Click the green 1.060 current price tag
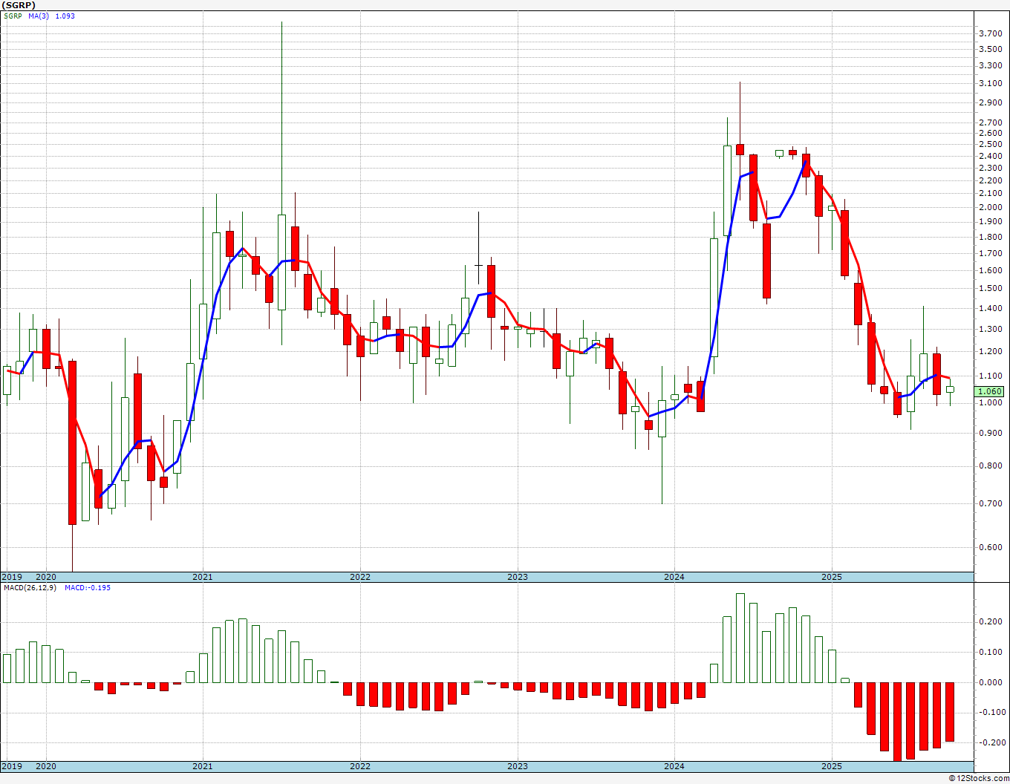1010x784 pixels. point(990,391)
